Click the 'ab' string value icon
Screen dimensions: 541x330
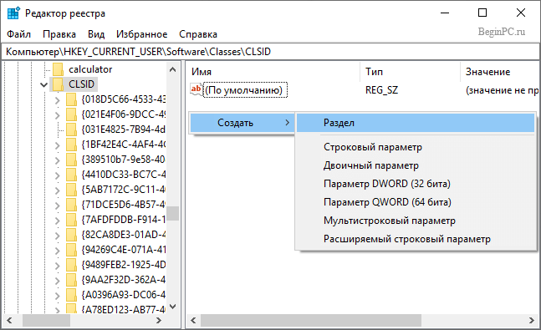196,89
